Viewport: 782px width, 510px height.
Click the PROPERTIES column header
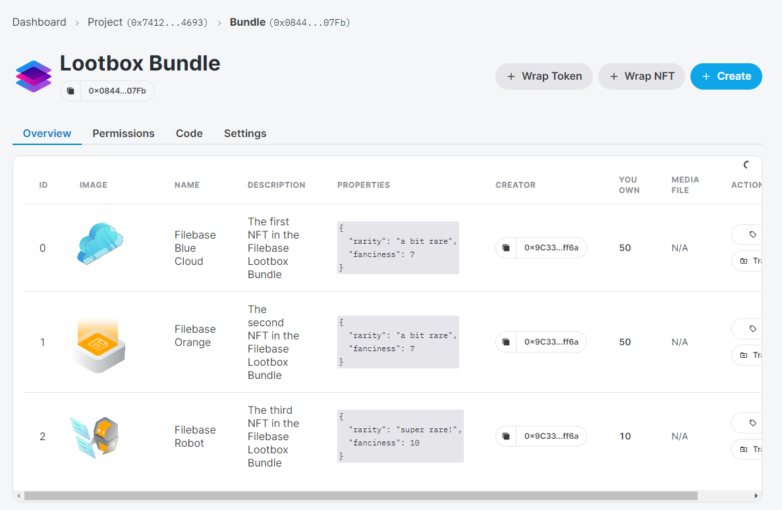coord(364,185)
